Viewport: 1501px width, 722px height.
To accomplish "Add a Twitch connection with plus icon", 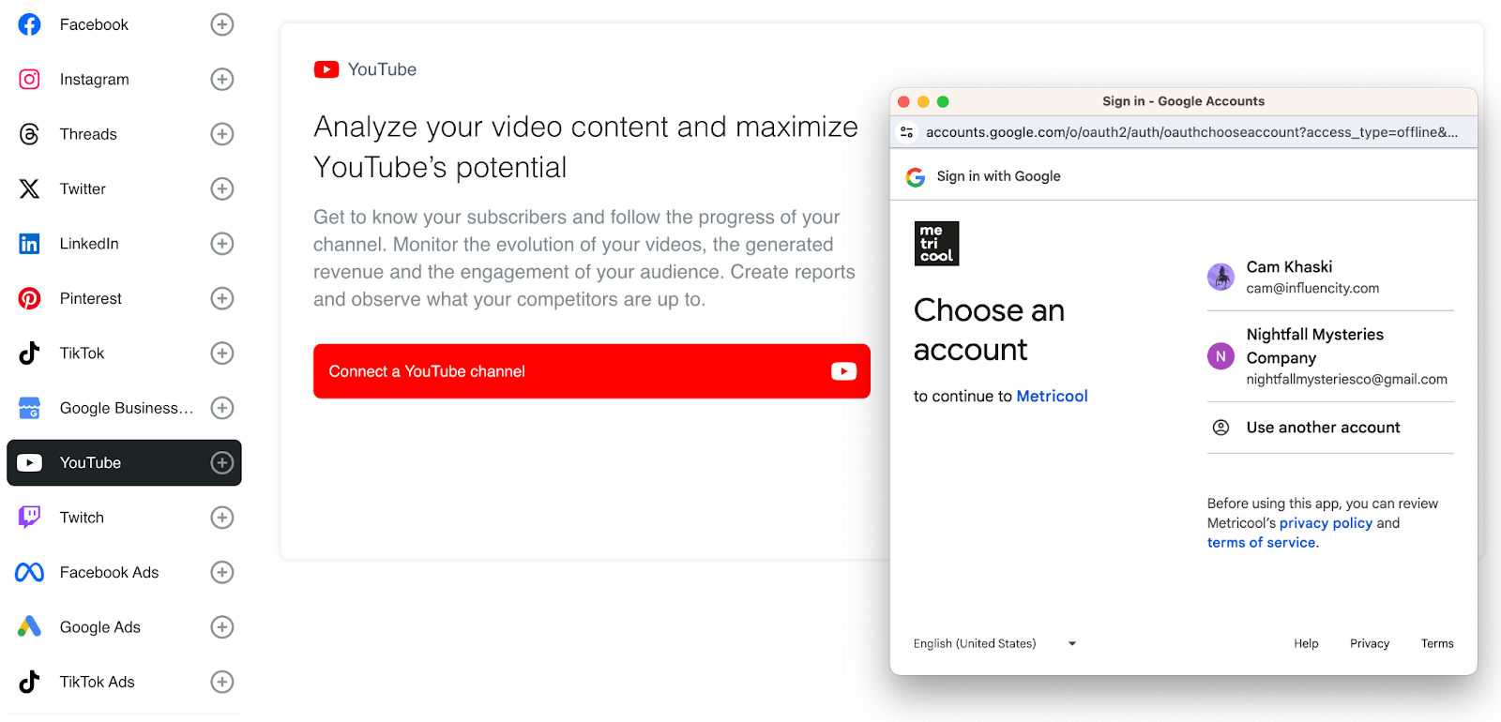I will click(222, 518).
